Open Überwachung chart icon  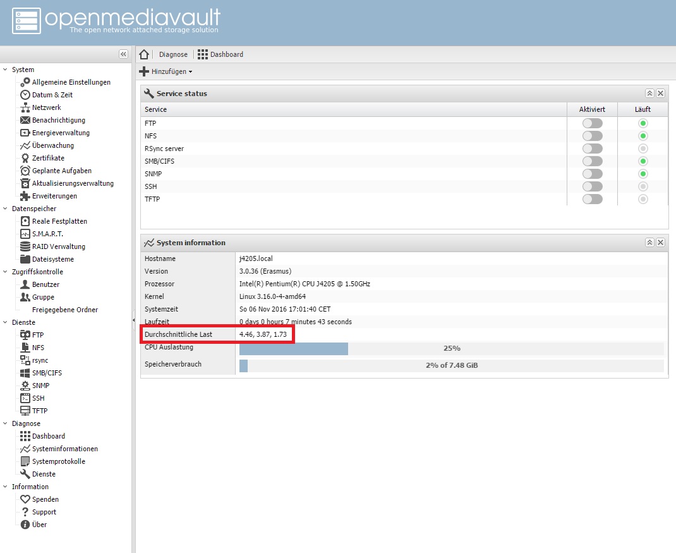pyautogui.click(x=25, y=145)
